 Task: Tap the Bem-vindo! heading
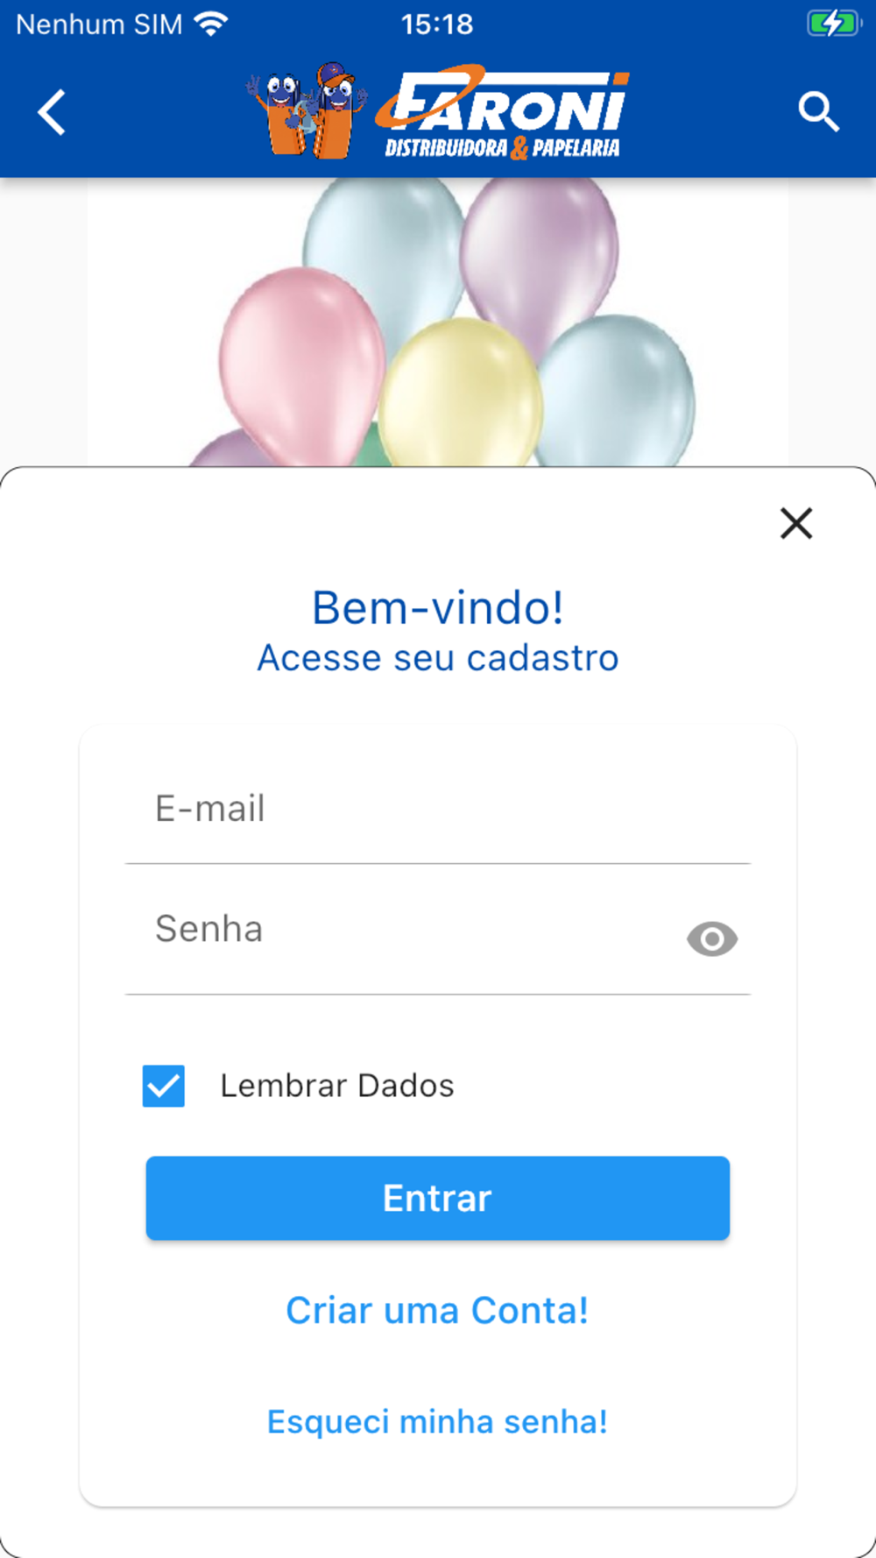pyautogui.click(x=437, y=607)
